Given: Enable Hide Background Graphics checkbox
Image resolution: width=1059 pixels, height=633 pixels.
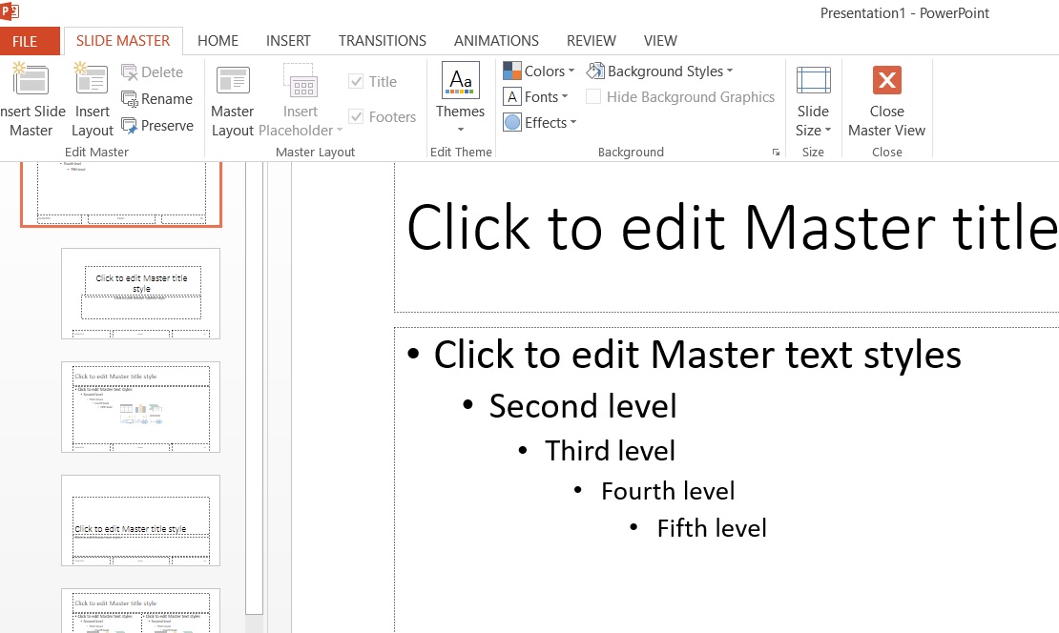Looking at the screenshot, I should pos(593,97).
